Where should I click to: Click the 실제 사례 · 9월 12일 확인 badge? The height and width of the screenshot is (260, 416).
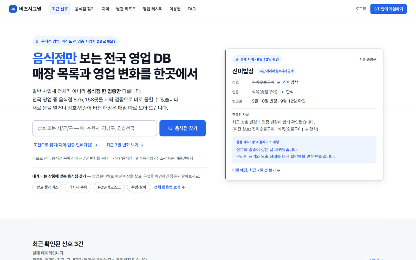click(x=257, y=59)
